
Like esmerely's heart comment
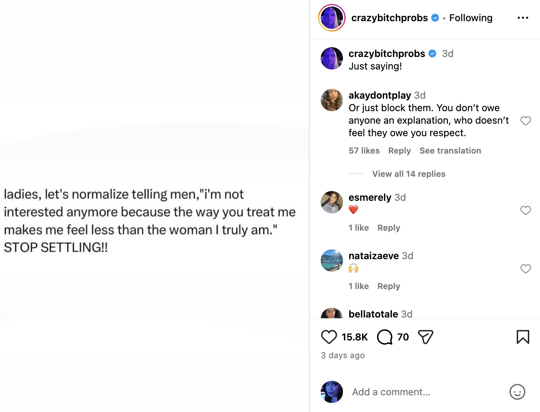(x=525, y=210)
